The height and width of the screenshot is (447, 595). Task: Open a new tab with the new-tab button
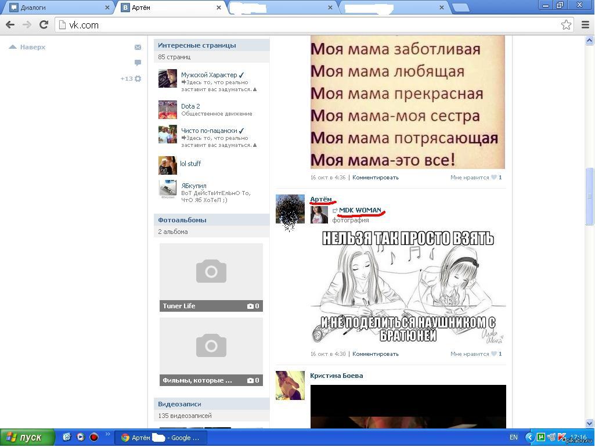(460, 8)
